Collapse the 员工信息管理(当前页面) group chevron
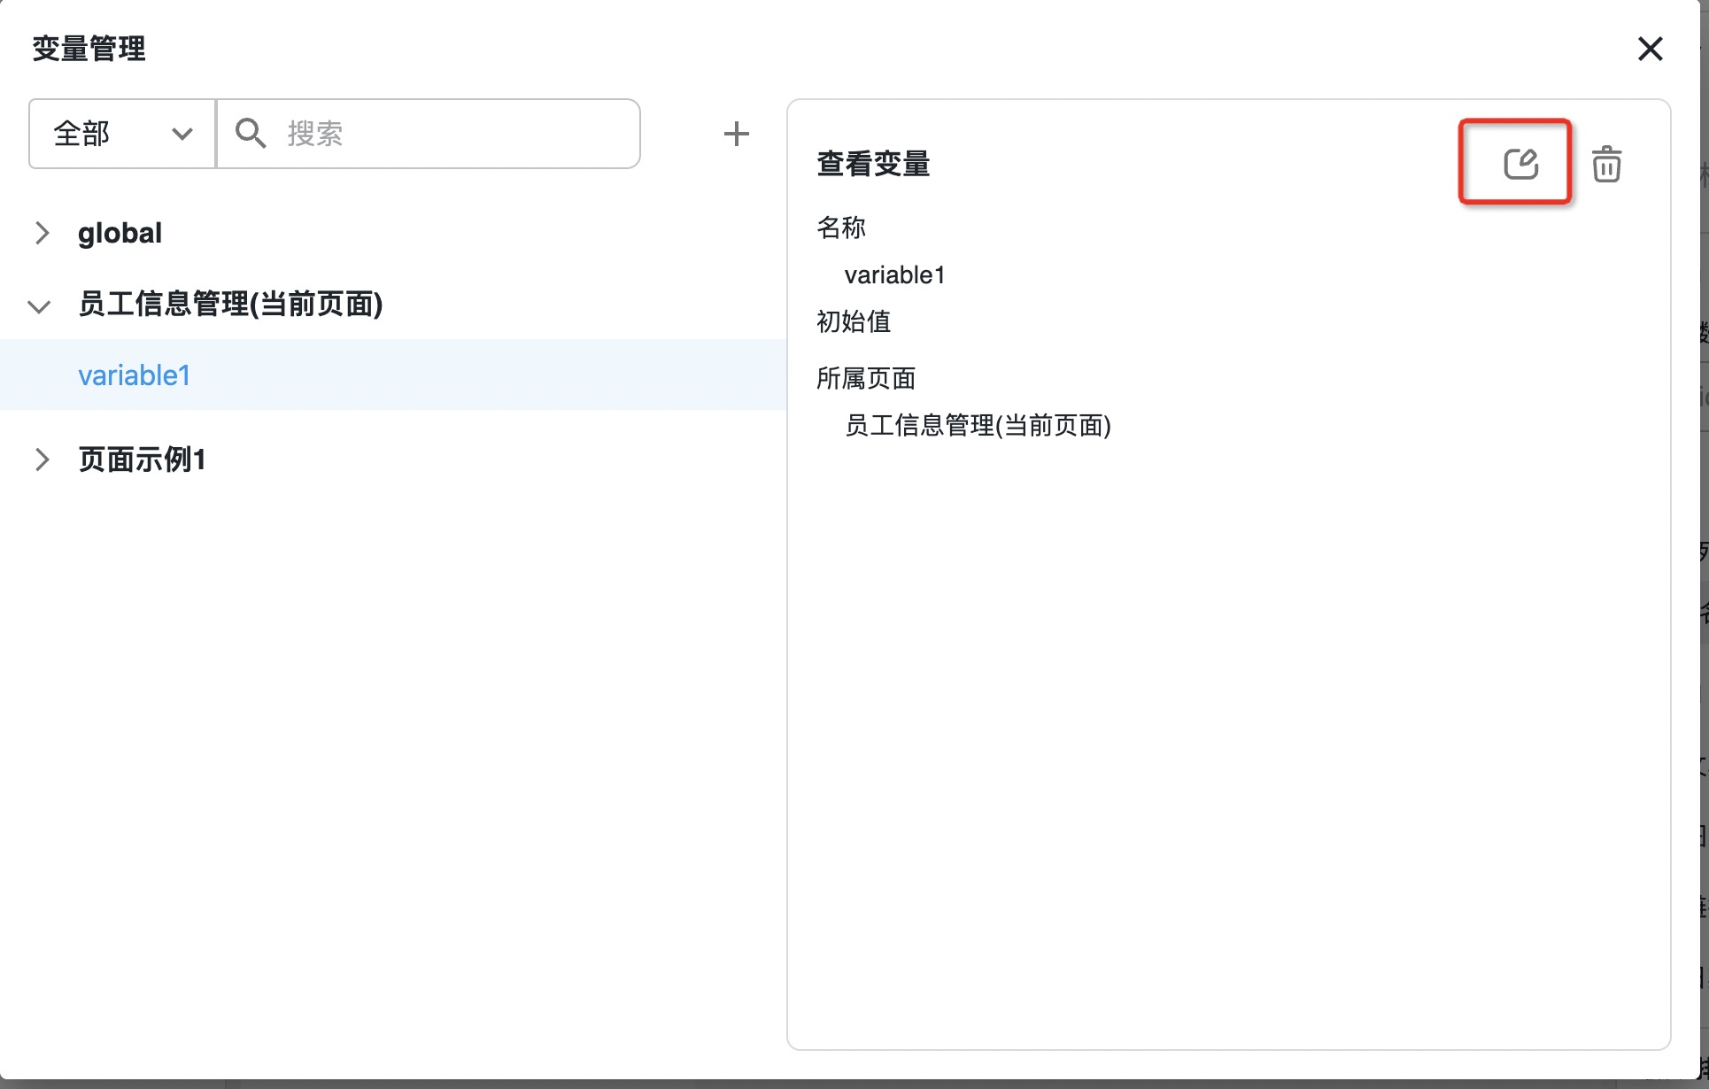Viewport: 1709px width, 1089px height. click(x=39, y=306)
